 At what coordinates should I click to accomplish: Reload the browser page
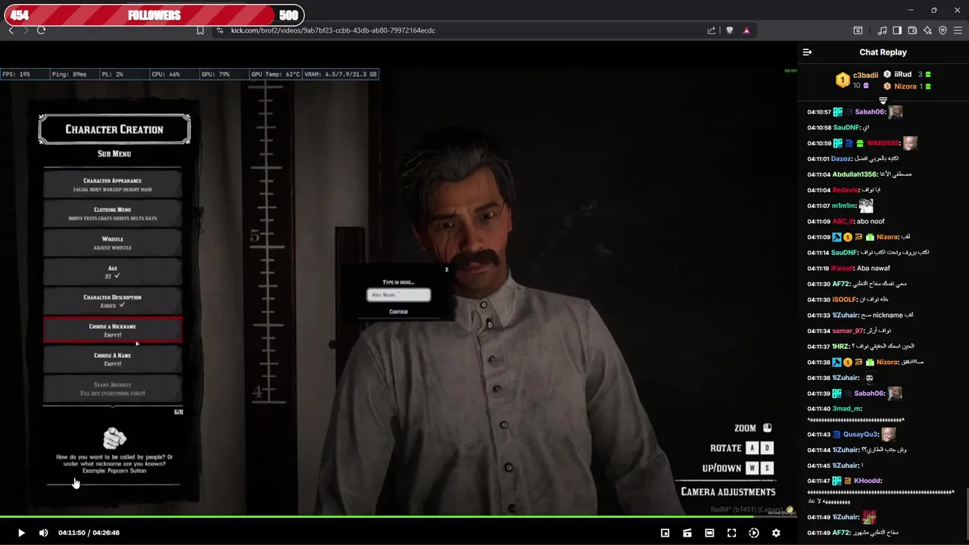(41, 30)
